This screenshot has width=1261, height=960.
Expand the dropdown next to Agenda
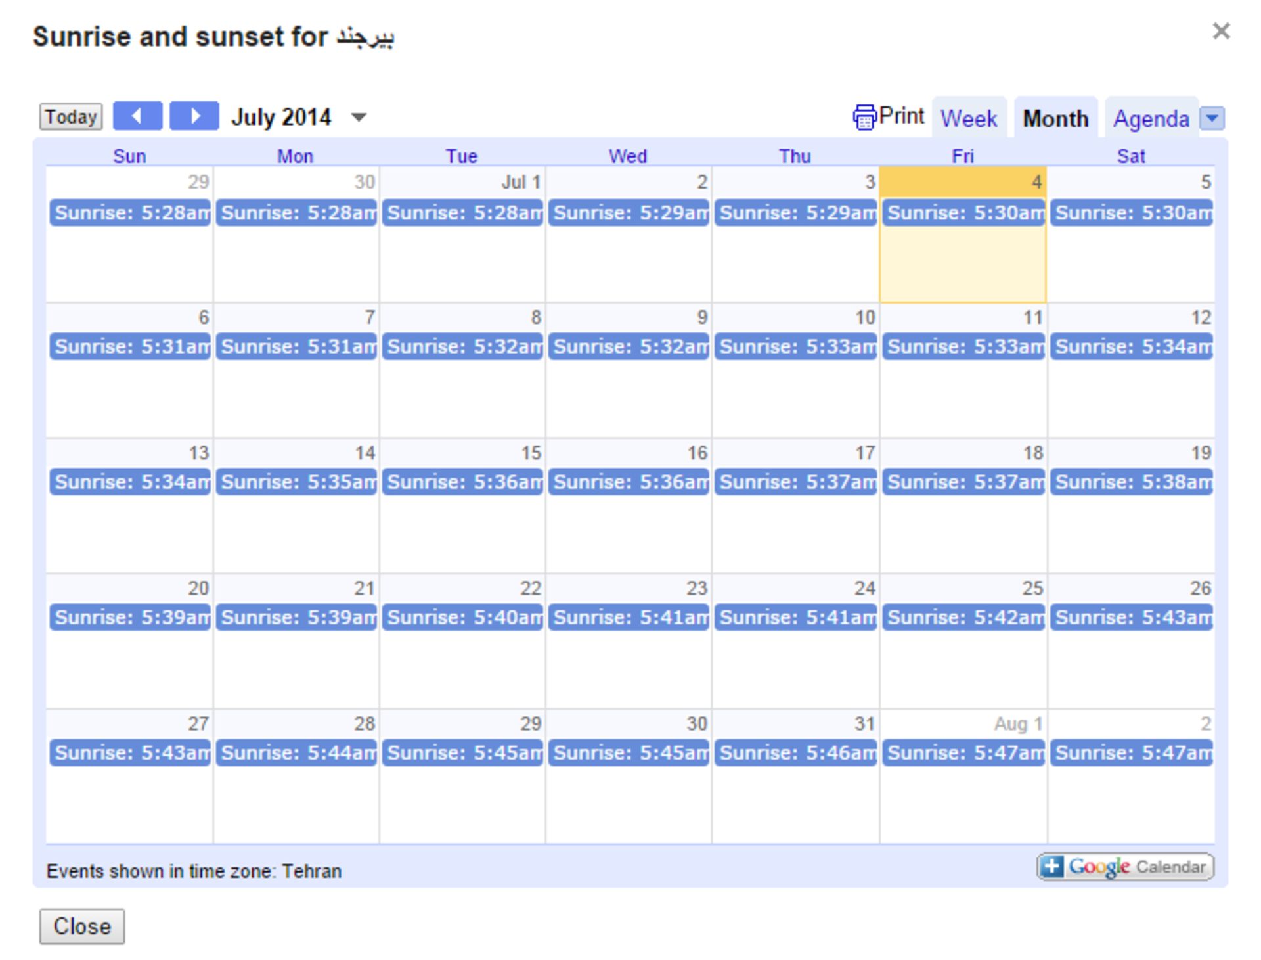click(x=1212, y=119)
